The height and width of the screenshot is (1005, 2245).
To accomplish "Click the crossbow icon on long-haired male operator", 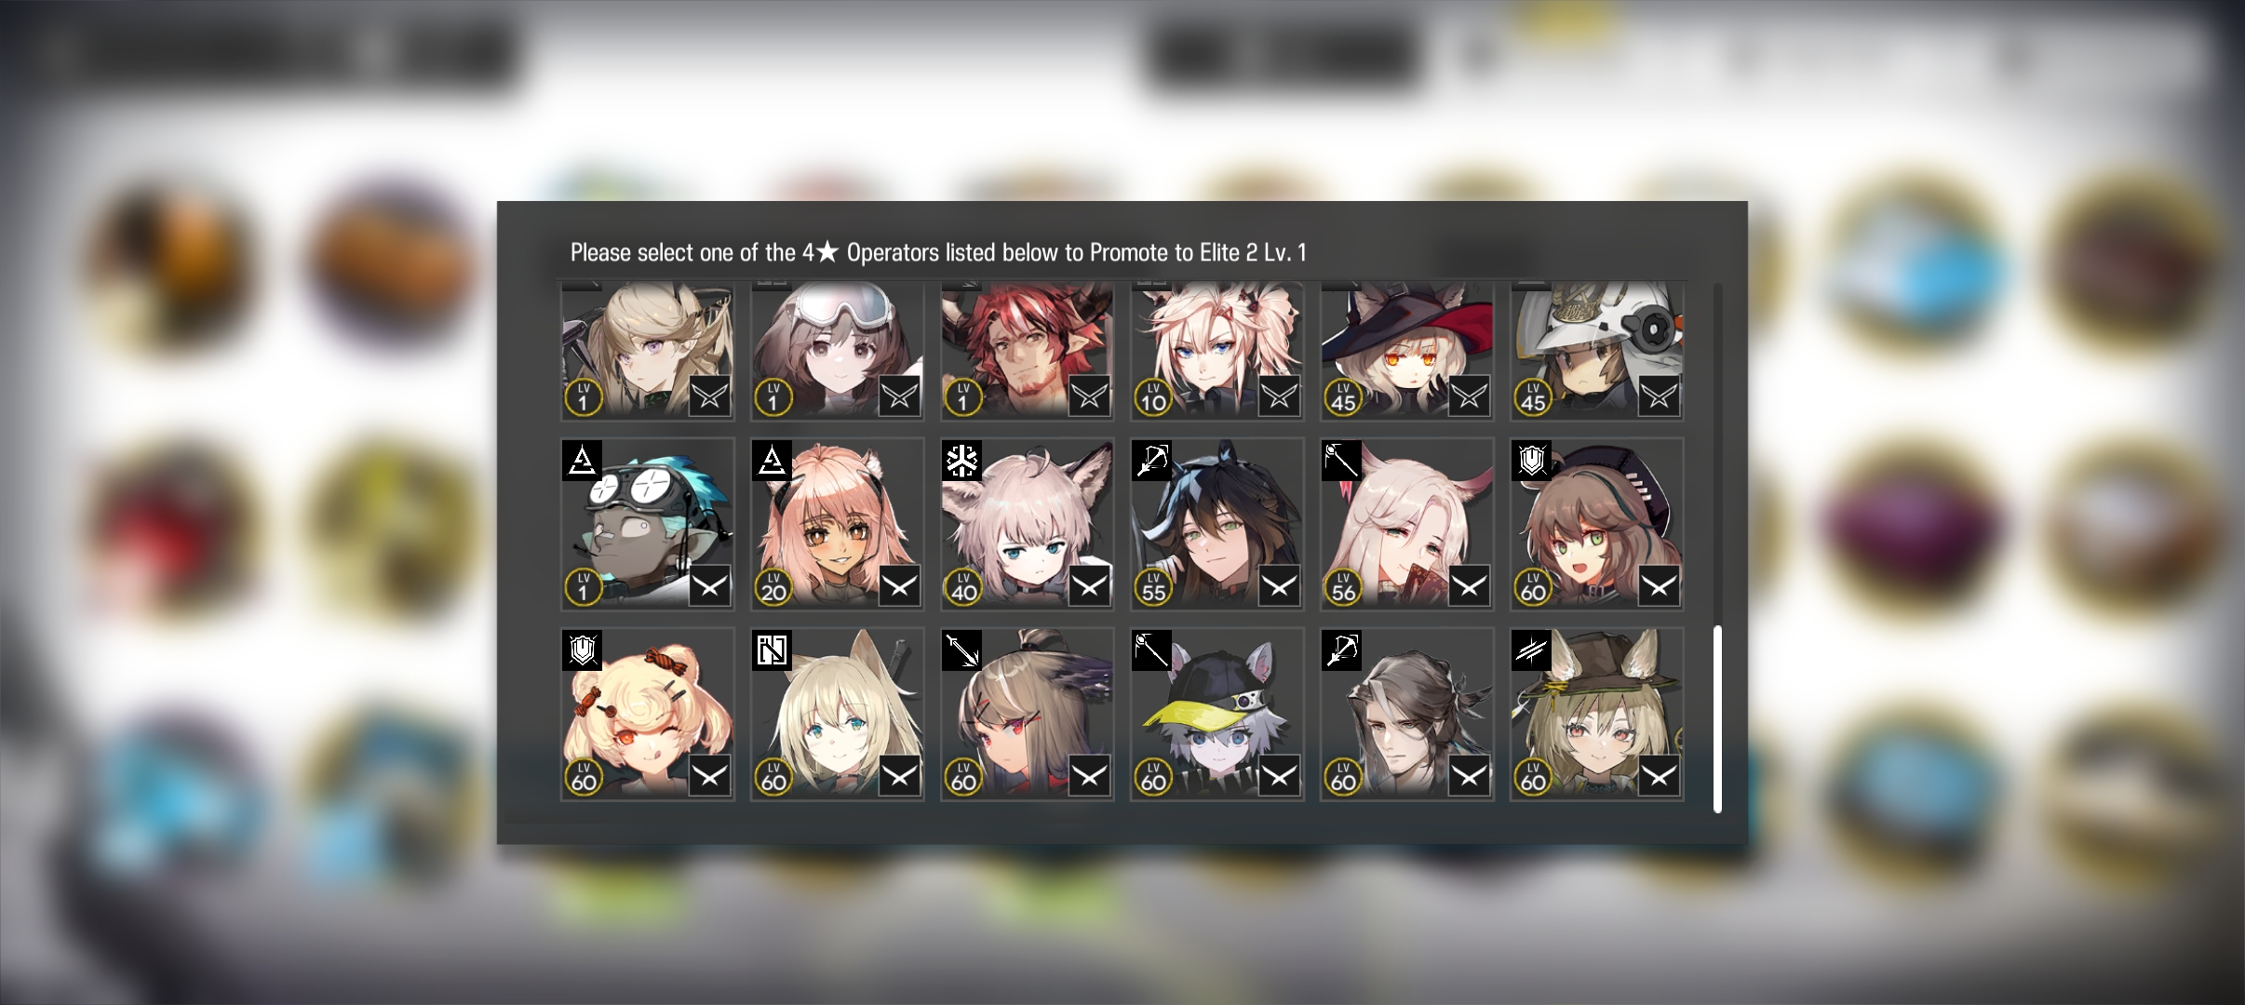I will point(1341,650).
